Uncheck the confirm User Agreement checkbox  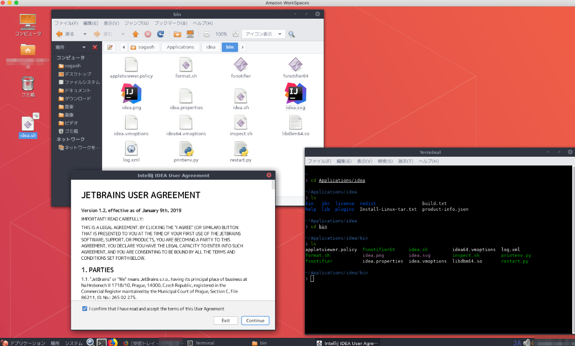click(85, 309)
